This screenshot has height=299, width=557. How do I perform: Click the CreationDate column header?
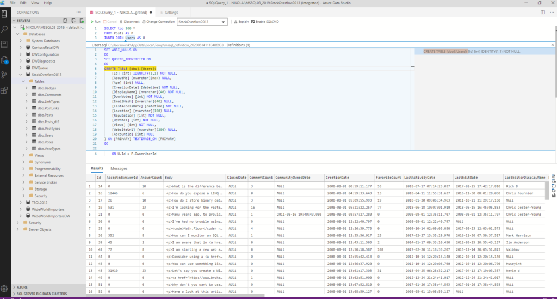[349, 178]
